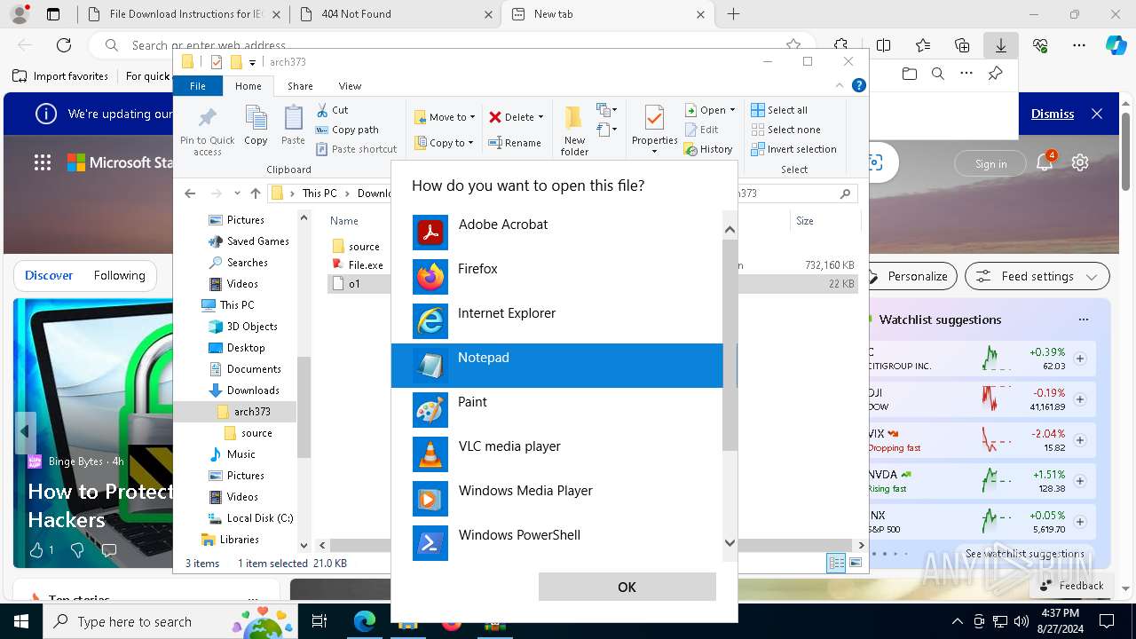Image resolution: width=1136 pixels, height=639 pixels.
Task: Go up one folder level in Explorer
Action: tap(256, 193)
